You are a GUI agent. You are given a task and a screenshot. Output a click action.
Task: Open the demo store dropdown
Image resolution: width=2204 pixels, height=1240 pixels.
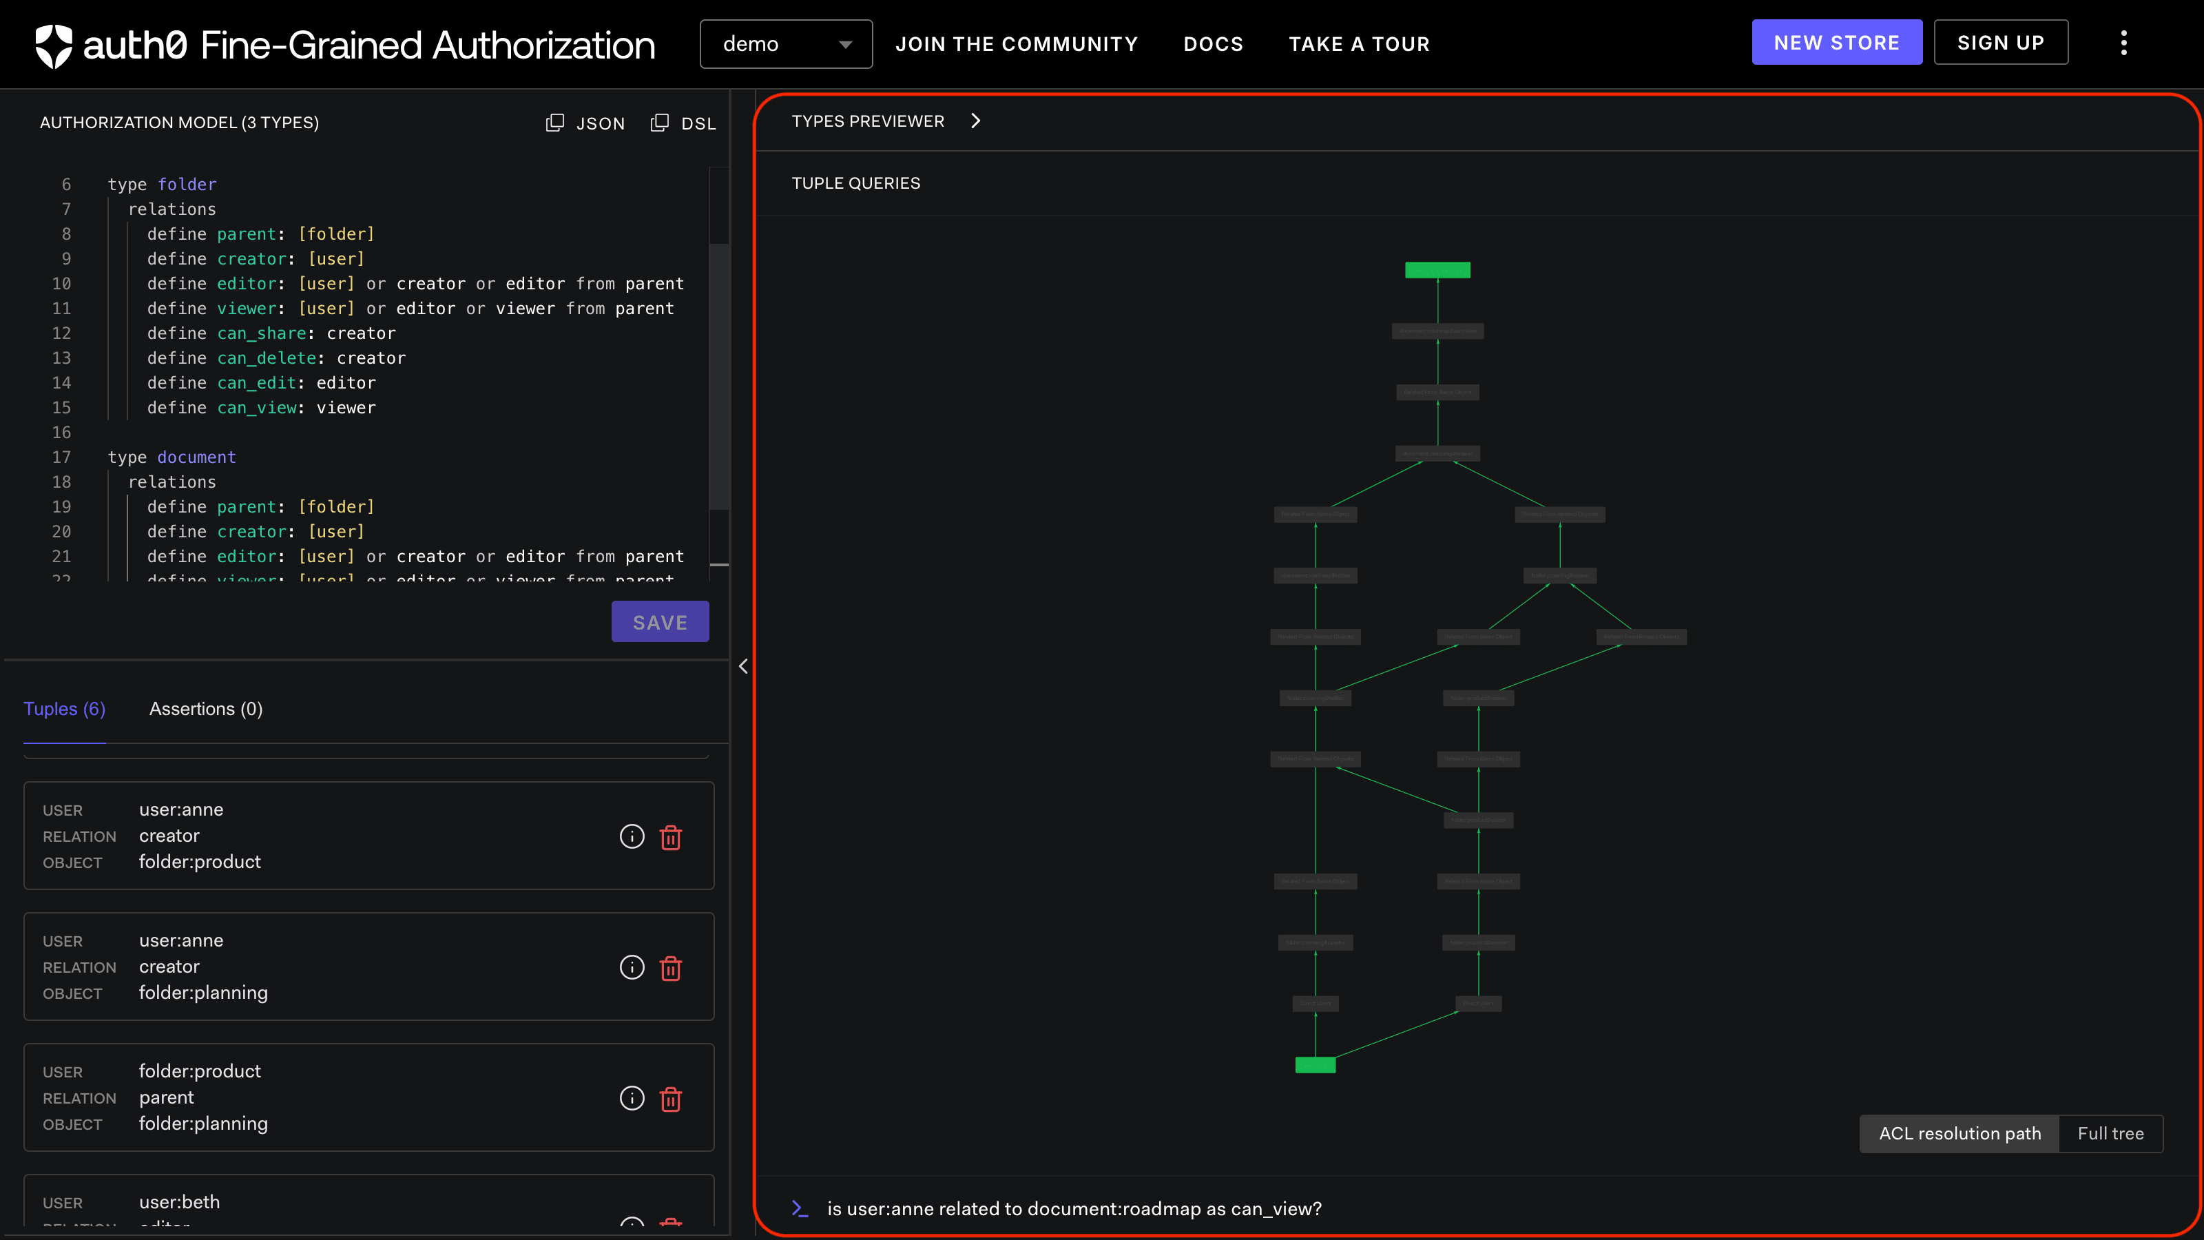click(785, 43)
